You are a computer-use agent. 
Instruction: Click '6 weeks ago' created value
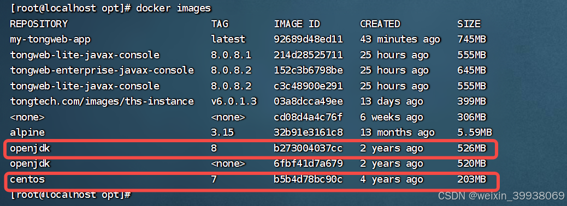[391, 117]
